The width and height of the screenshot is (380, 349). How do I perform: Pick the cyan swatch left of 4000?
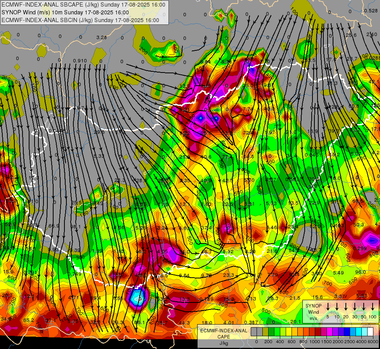click(358, 332)
